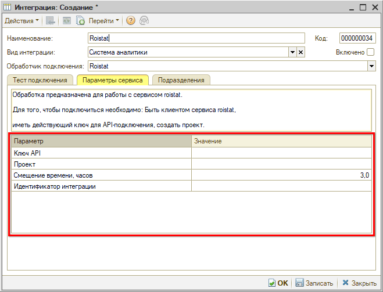Click the description text about roistat service
The height and width of the screenshot is (292, 383).
click(192, 110)
